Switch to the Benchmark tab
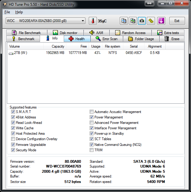 pyautogui.click(x=23, y=39)
